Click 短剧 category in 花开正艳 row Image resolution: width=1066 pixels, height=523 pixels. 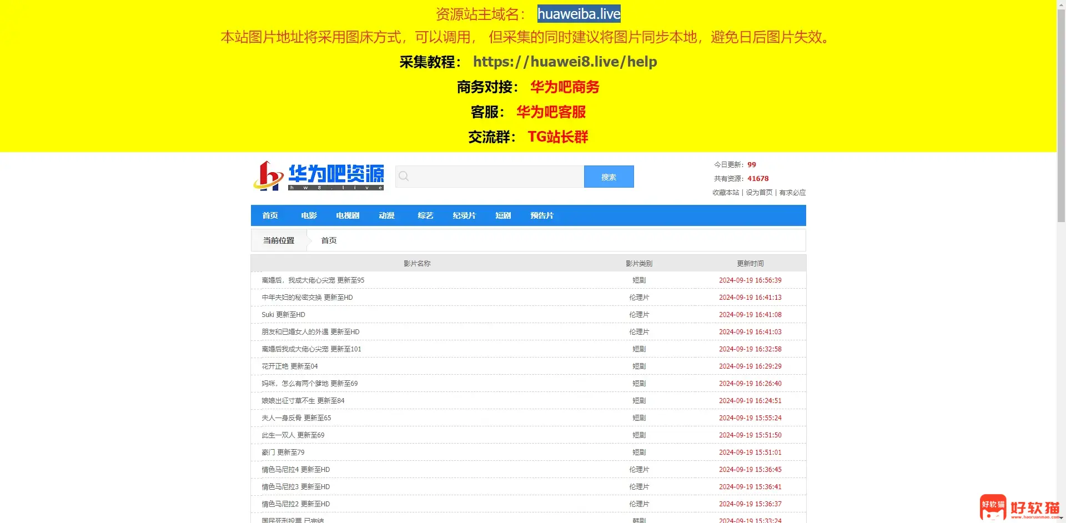click(639, 366)
